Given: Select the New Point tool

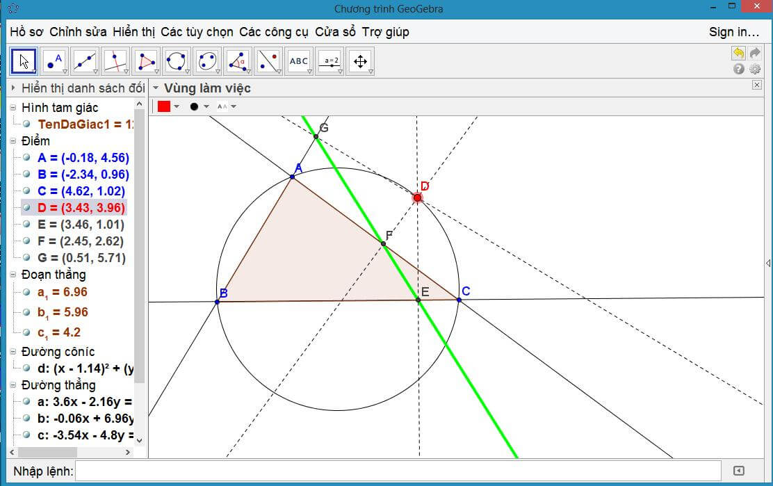Looking at the screenshot, I should (x=54, y=61).
